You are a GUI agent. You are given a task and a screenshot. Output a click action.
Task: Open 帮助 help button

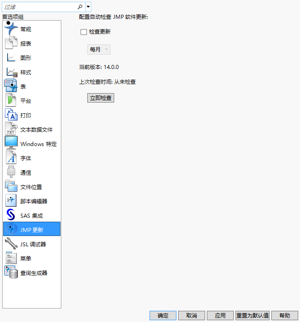285,315
